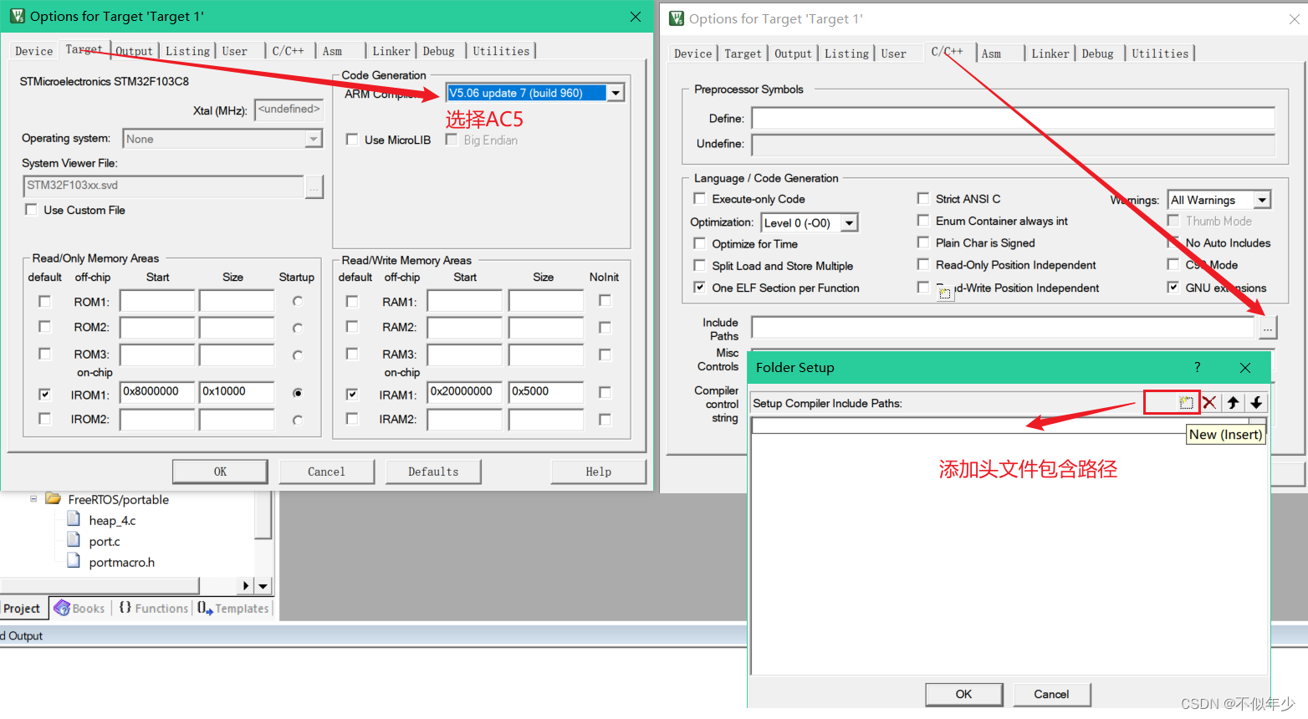
Task: Open the Include Paths browse (...) button
Action: 1267,327
